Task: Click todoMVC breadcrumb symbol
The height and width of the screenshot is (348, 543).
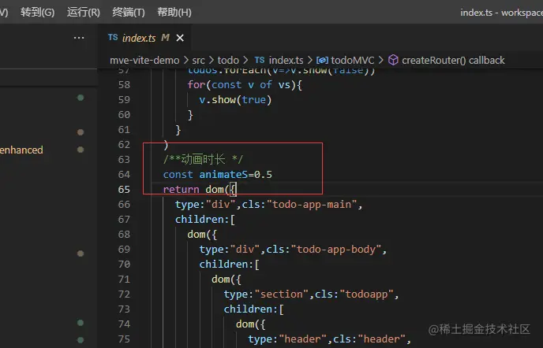Action: pyautogui.click(x=353, y=60)
